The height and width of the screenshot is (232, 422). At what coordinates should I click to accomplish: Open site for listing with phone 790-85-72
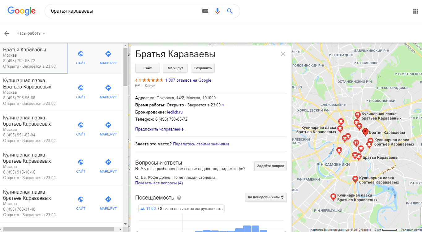coord(81,58)
